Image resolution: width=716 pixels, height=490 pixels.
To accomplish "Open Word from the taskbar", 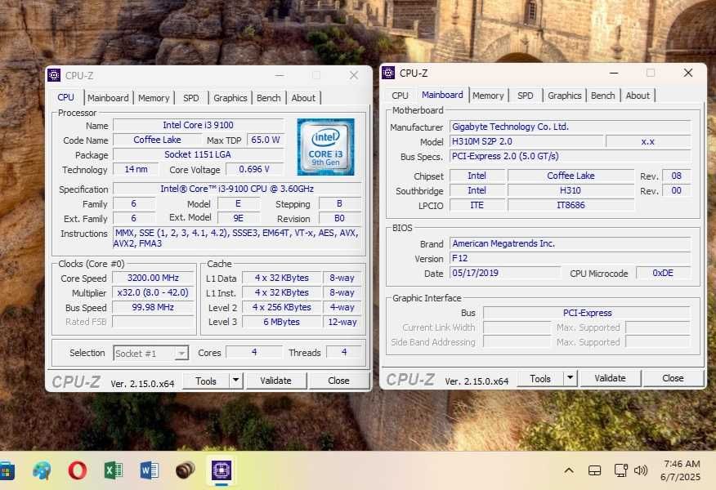I will [x=149, y=470].
